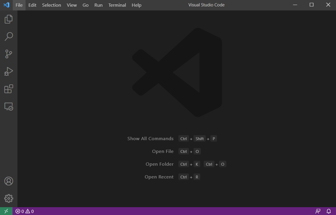Open the Search panel

8,36
